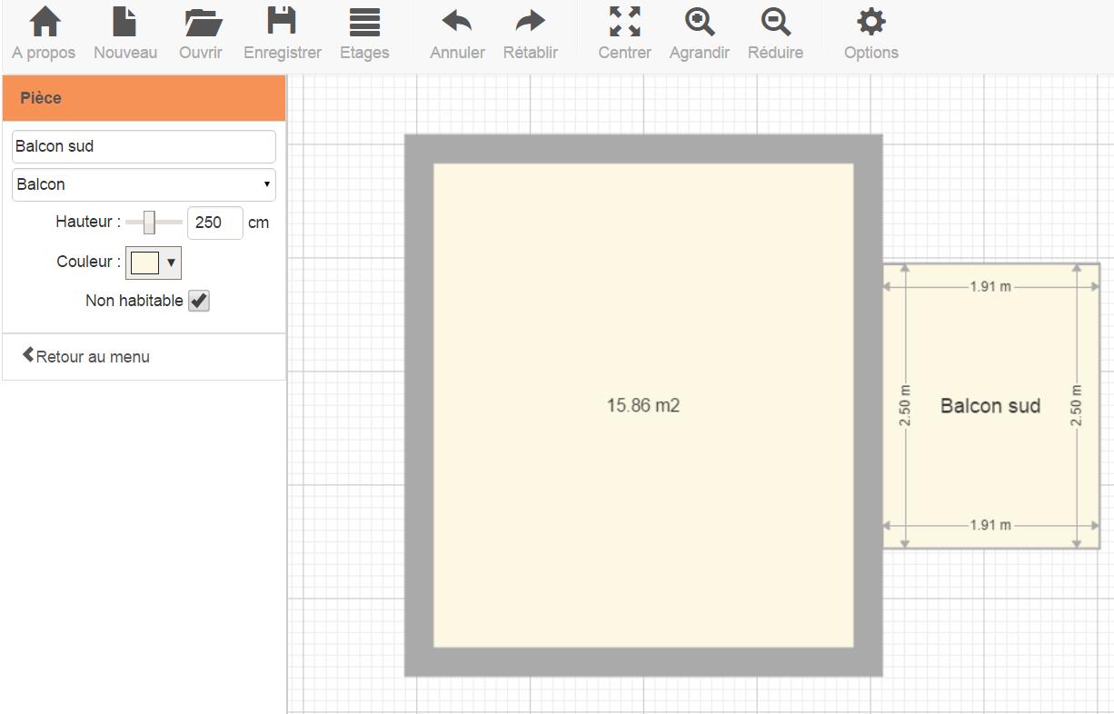Go back via Retour au menu
Screen dimensions: 1114x714
click(x=86, y=356)
